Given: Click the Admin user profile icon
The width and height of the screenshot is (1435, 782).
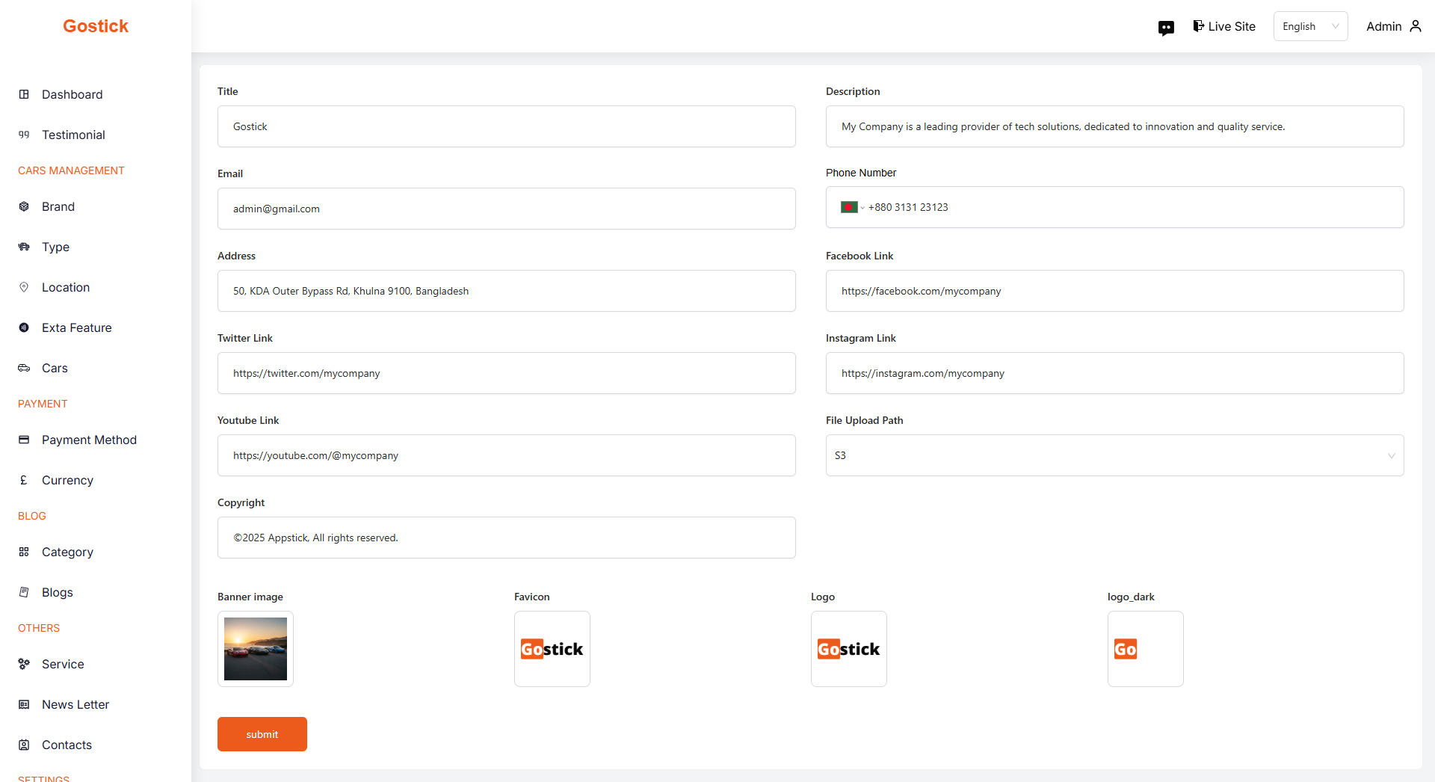Looking at the screenshot, I should [x=1415, y=26].
